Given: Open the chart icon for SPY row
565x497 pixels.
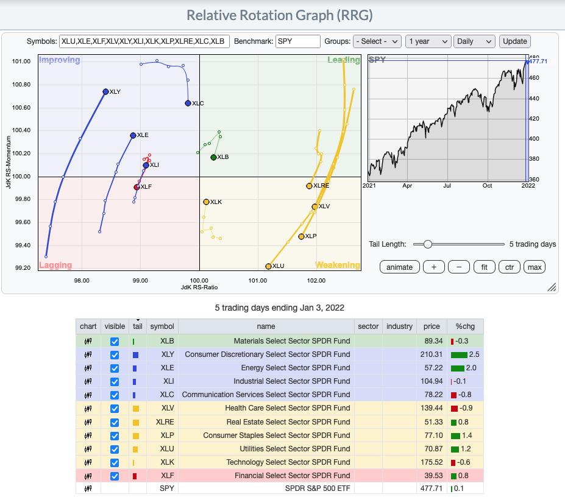Looking at the screenshot, I should [x=88, y=488].
